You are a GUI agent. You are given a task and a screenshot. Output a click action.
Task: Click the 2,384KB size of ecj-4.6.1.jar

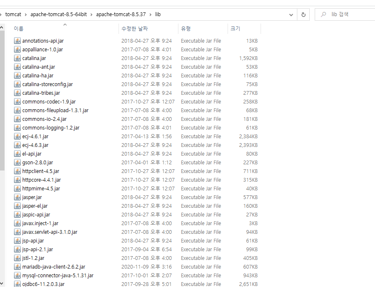(248, 136)
